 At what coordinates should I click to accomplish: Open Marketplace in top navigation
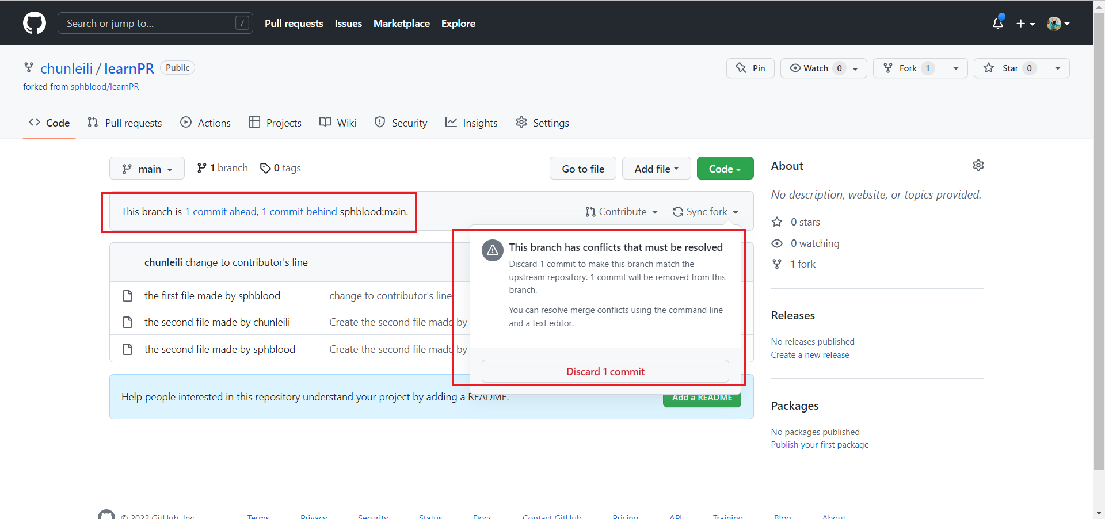(x=402, y=24)
